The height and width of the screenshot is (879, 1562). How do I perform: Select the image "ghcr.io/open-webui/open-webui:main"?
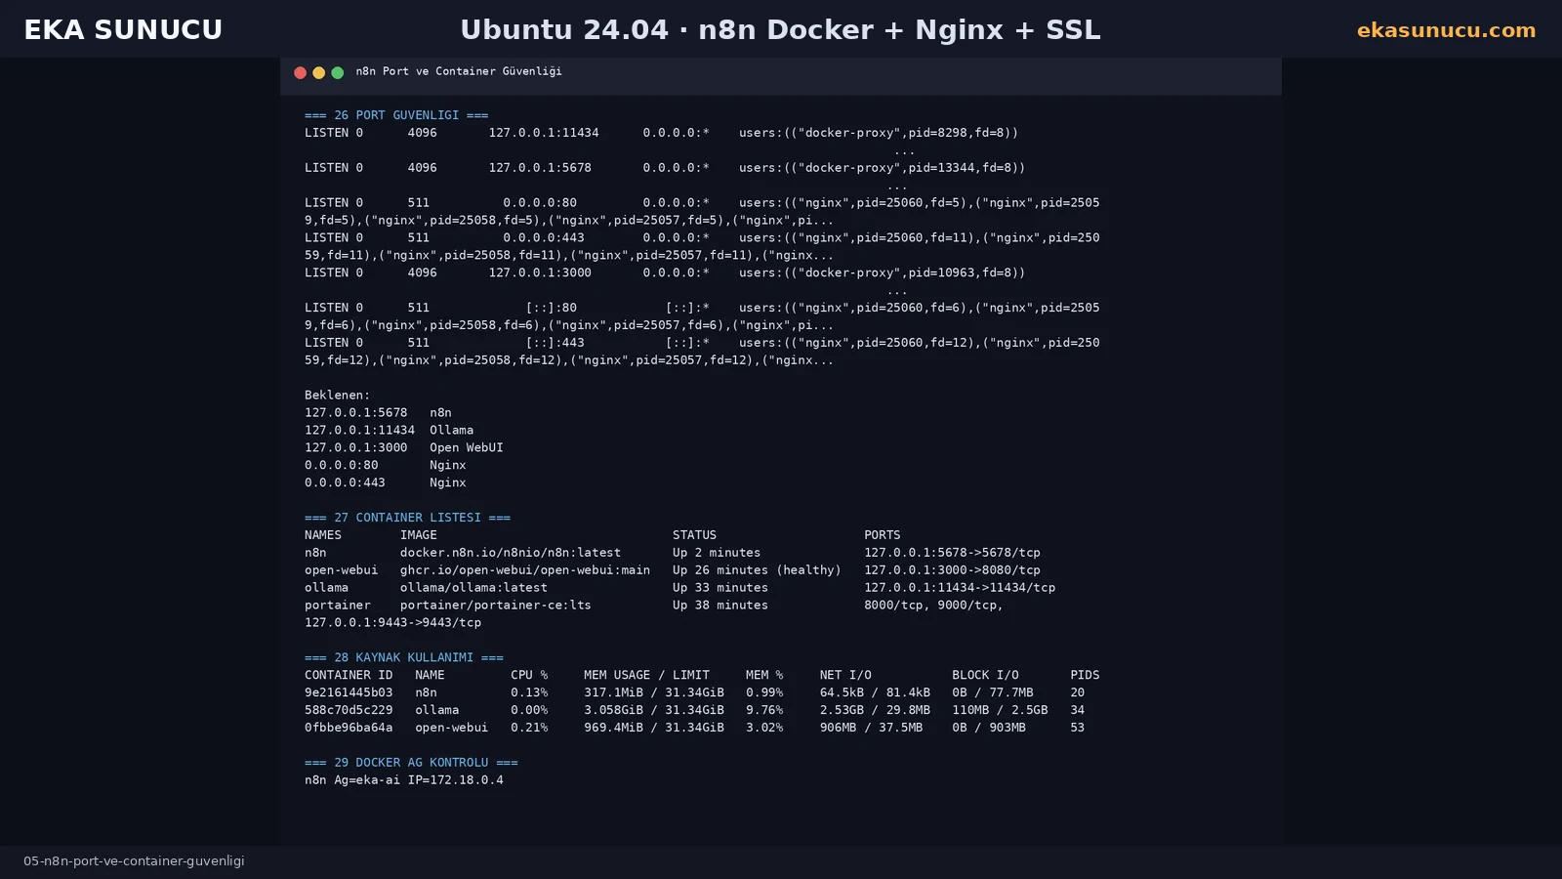tap(525, 570)
